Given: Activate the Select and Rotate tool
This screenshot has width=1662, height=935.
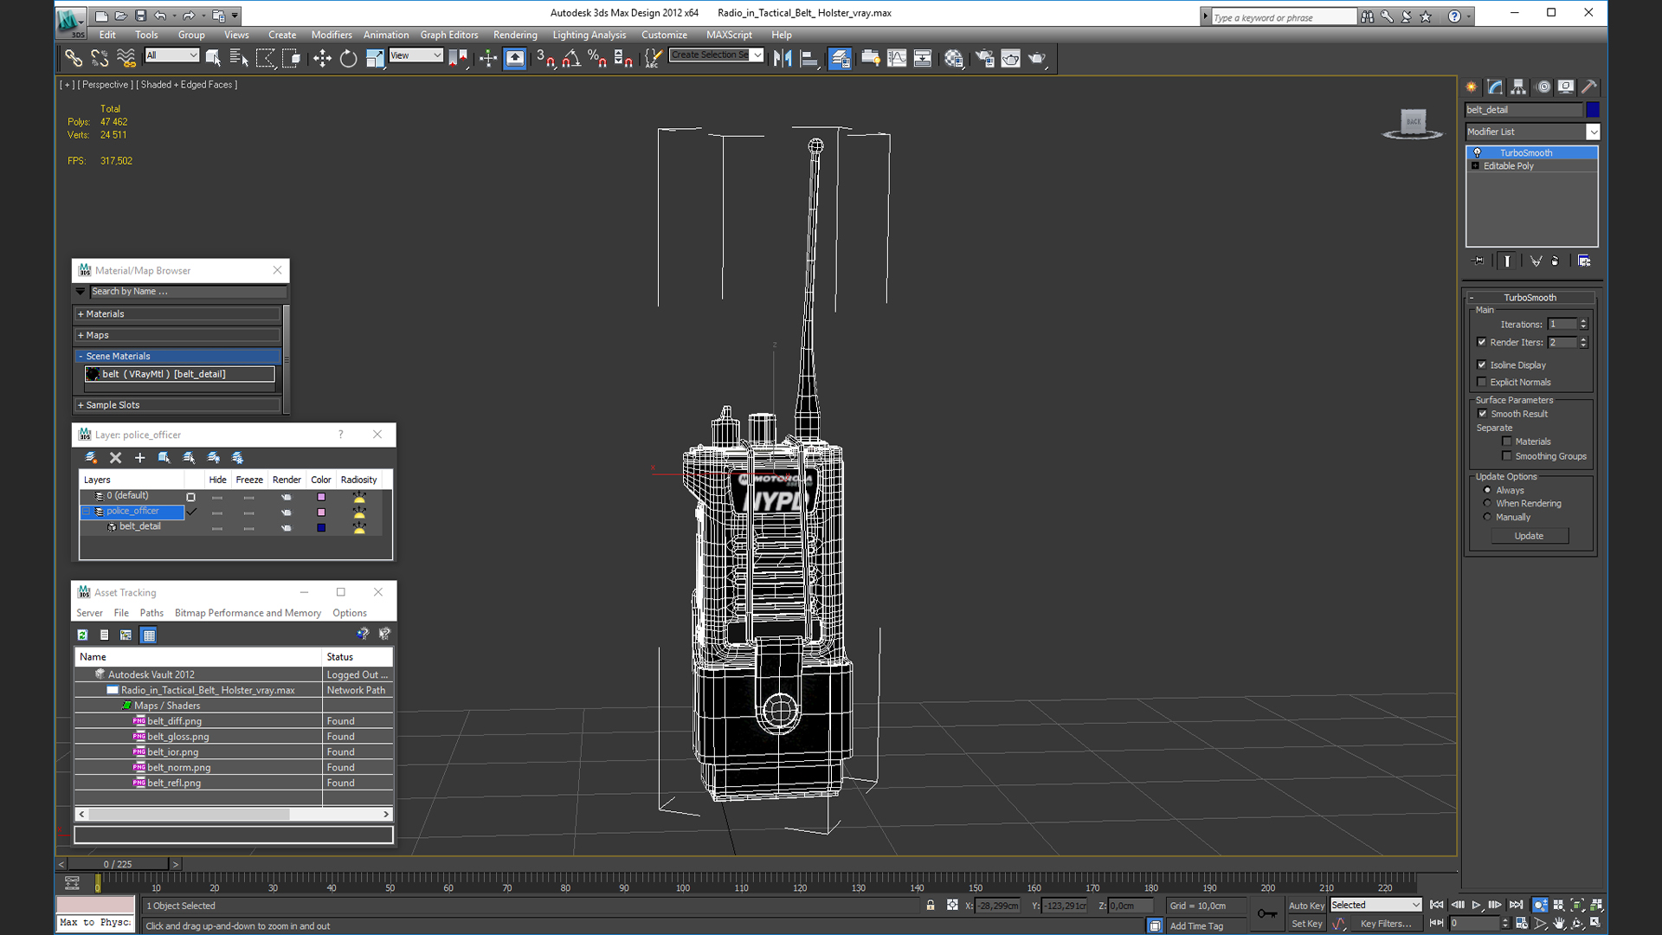Looking at the screenshot, I should tap(348, 58).
